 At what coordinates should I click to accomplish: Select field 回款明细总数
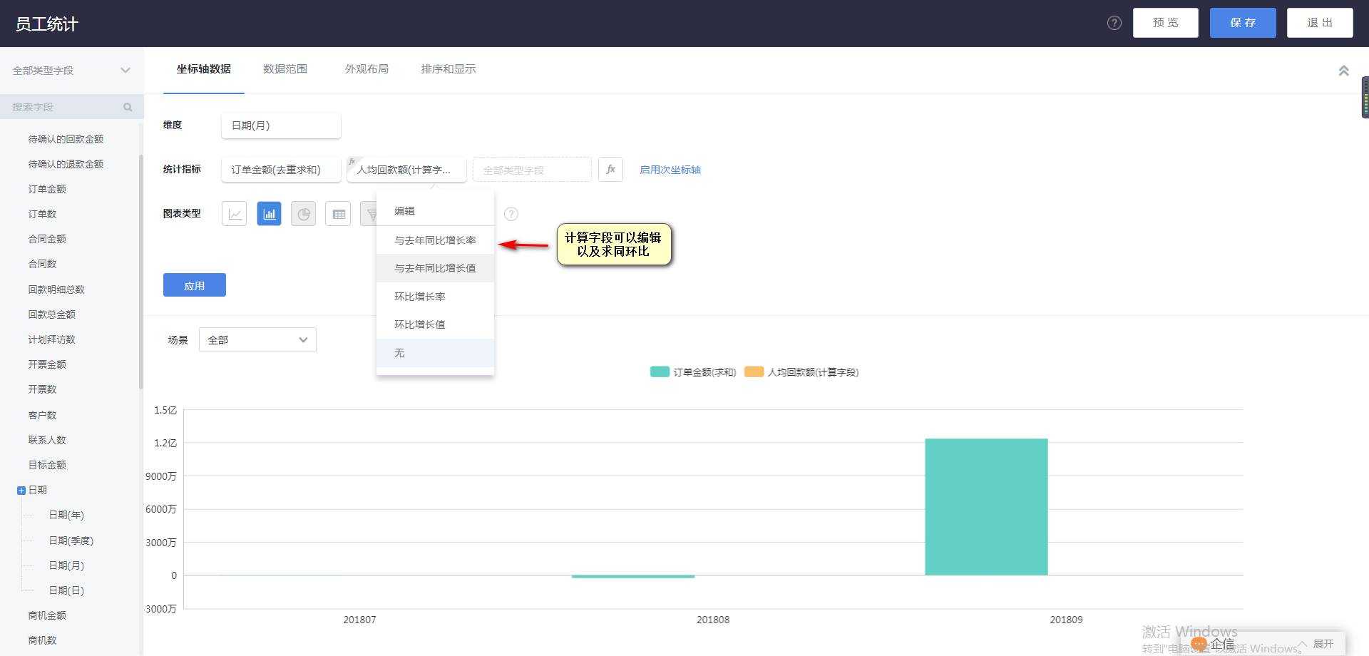tap(56, 289)
